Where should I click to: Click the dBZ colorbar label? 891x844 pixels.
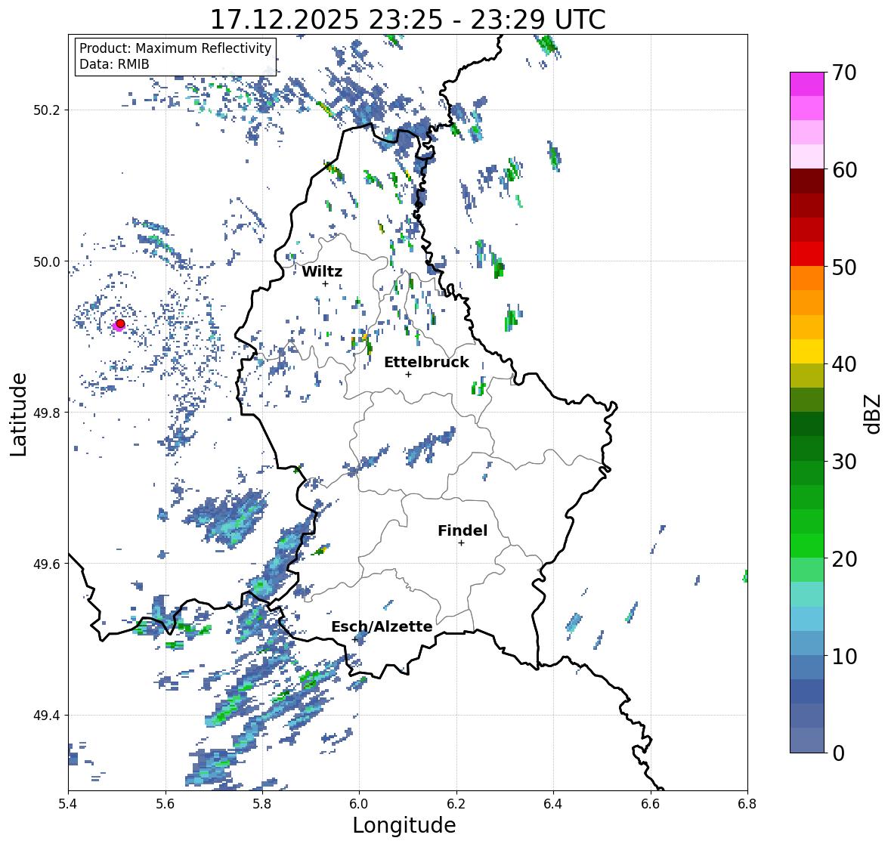tap(874, 414)
